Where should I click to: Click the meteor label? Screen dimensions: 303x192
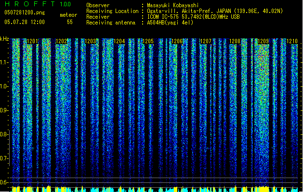pyautogui.click(x=68, y=15)
